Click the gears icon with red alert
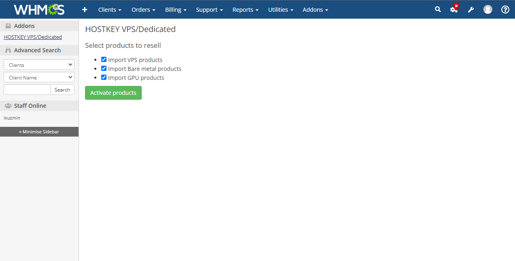Viewport: 515px width, 261px height. click(454, 9)
